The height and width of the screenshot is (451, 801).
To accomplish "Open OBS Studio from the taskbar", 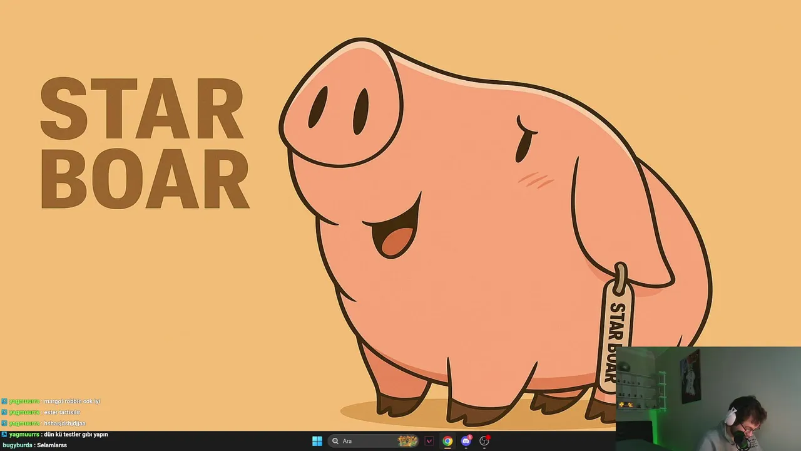I will tap(484, 441).
